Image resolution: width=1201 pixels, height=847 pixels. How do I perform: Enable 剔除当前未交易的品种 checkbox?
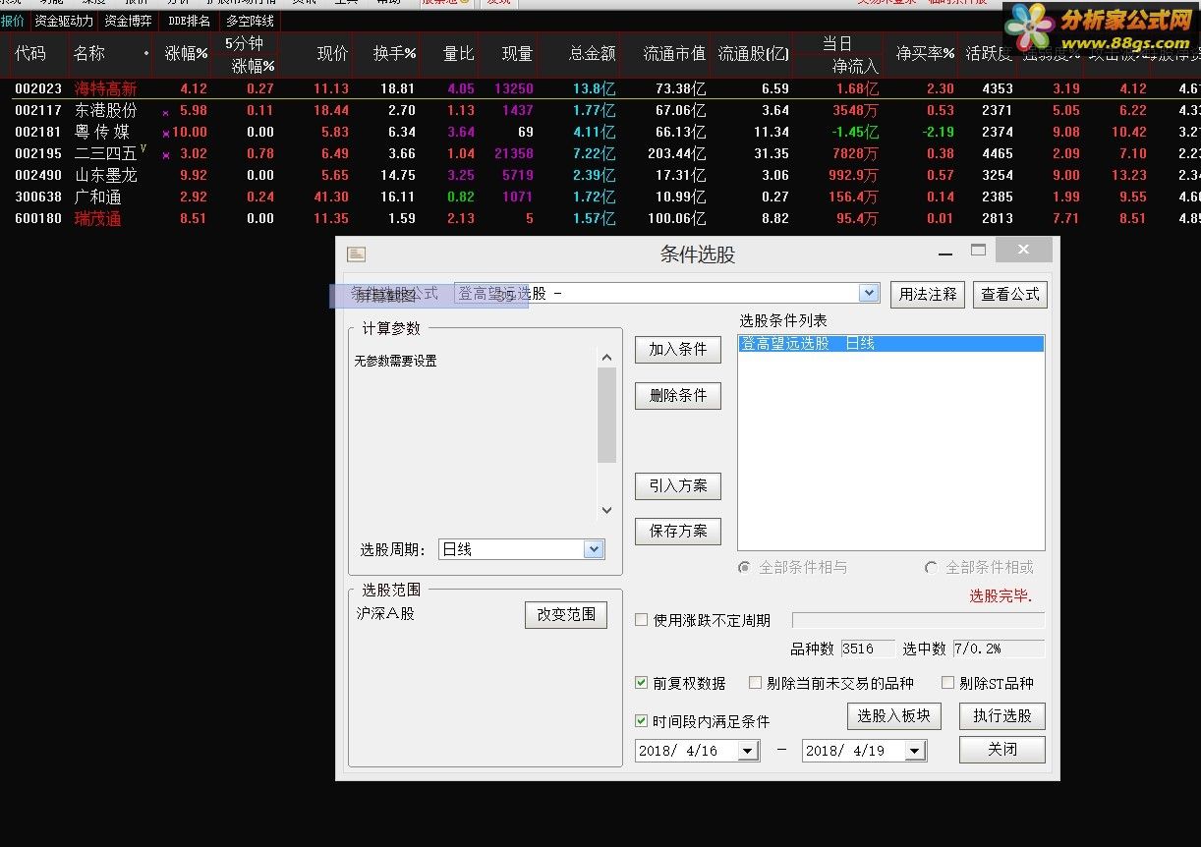point(756,683)
